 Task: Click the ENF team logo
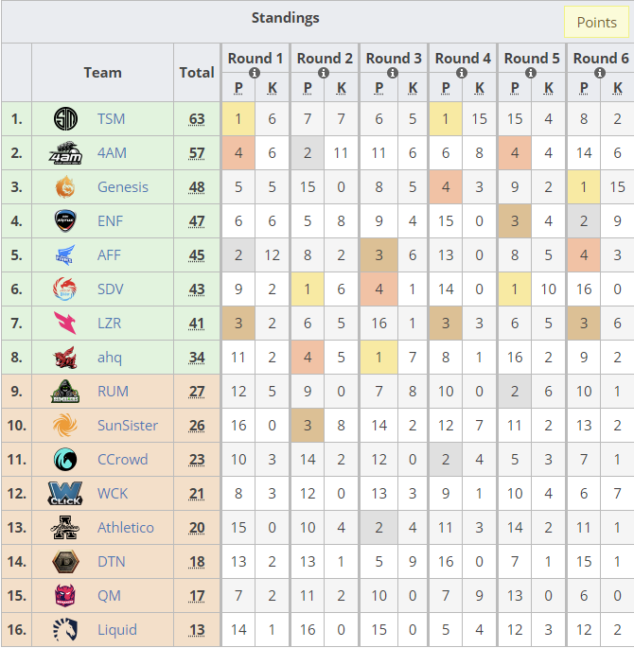pos(65,220)
